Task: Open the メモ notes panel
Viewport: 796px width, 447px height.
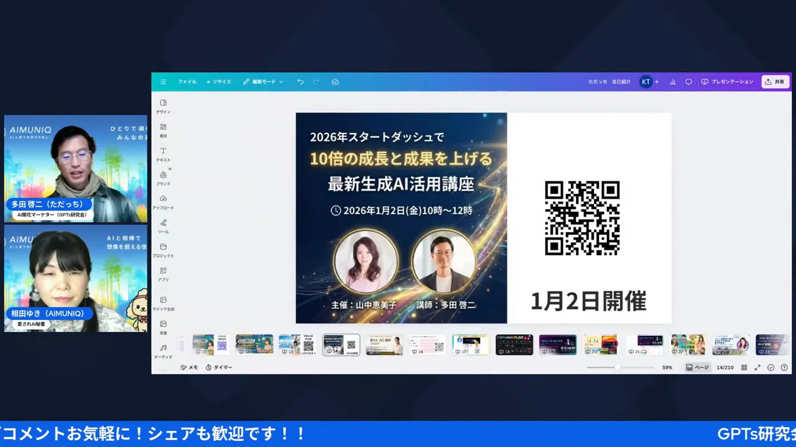Action: pyautogui.click(x=188, y=367)
